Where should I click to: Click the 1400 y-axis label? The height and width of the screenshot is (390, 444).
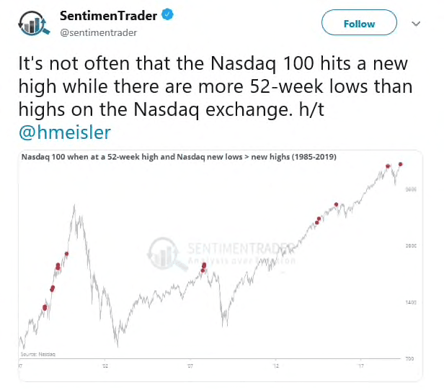click(411, 302)
